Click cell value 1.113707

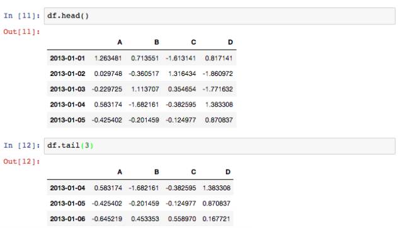click(145, 89)
